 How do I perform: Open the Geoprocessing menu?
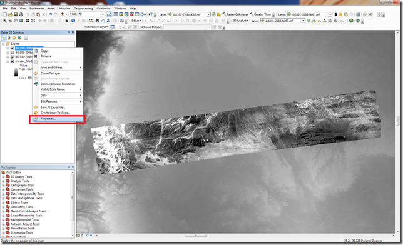pyautogui.click(x=83, y=8)
